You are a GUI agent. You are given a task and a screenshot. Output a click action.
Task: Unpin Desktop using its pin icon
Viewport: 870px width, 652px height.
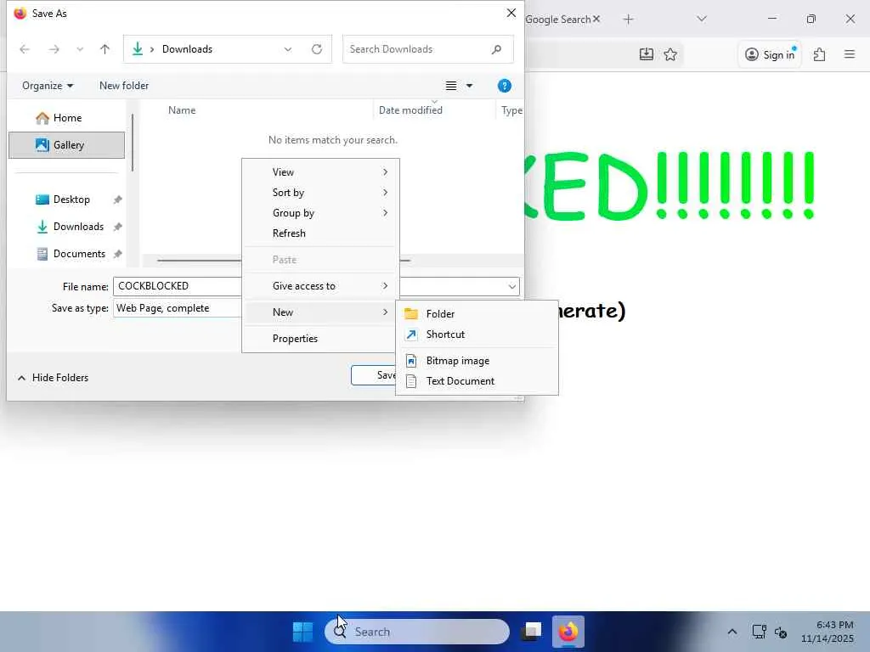click(117, 200)
